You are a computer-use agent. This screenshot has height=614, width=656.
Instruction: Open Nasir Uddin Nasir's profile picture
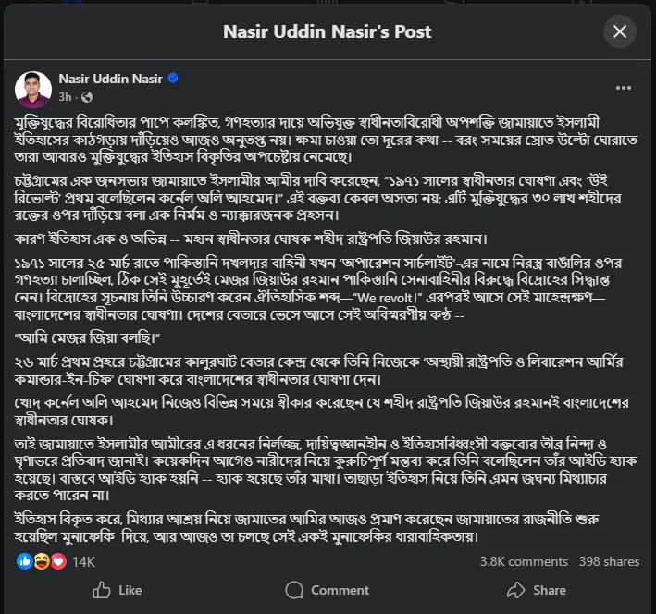pyautogui.click(x=33, y=87)
